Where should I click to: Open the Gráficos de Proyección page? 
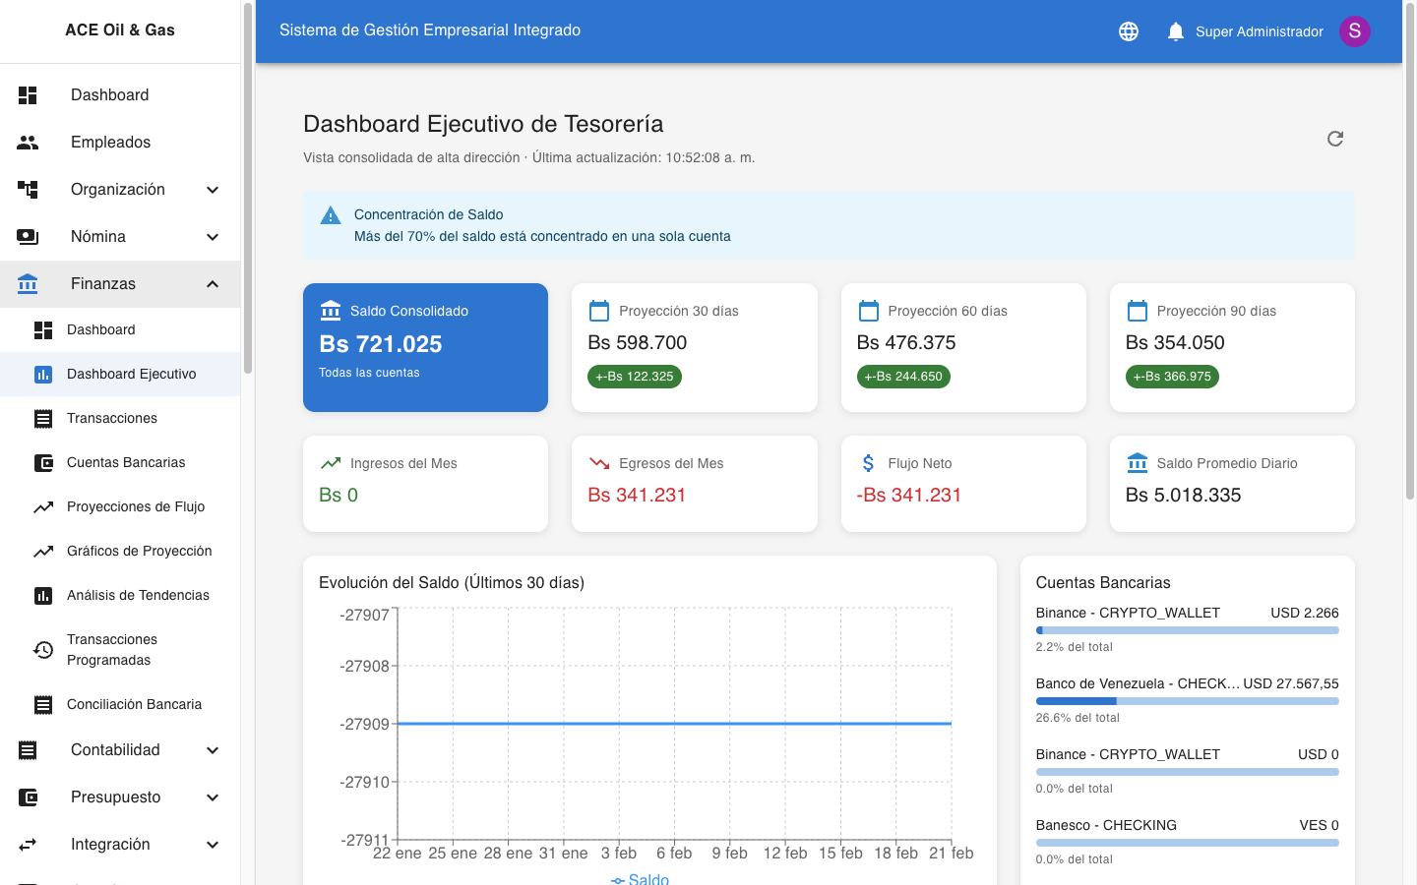pos(139,551)
